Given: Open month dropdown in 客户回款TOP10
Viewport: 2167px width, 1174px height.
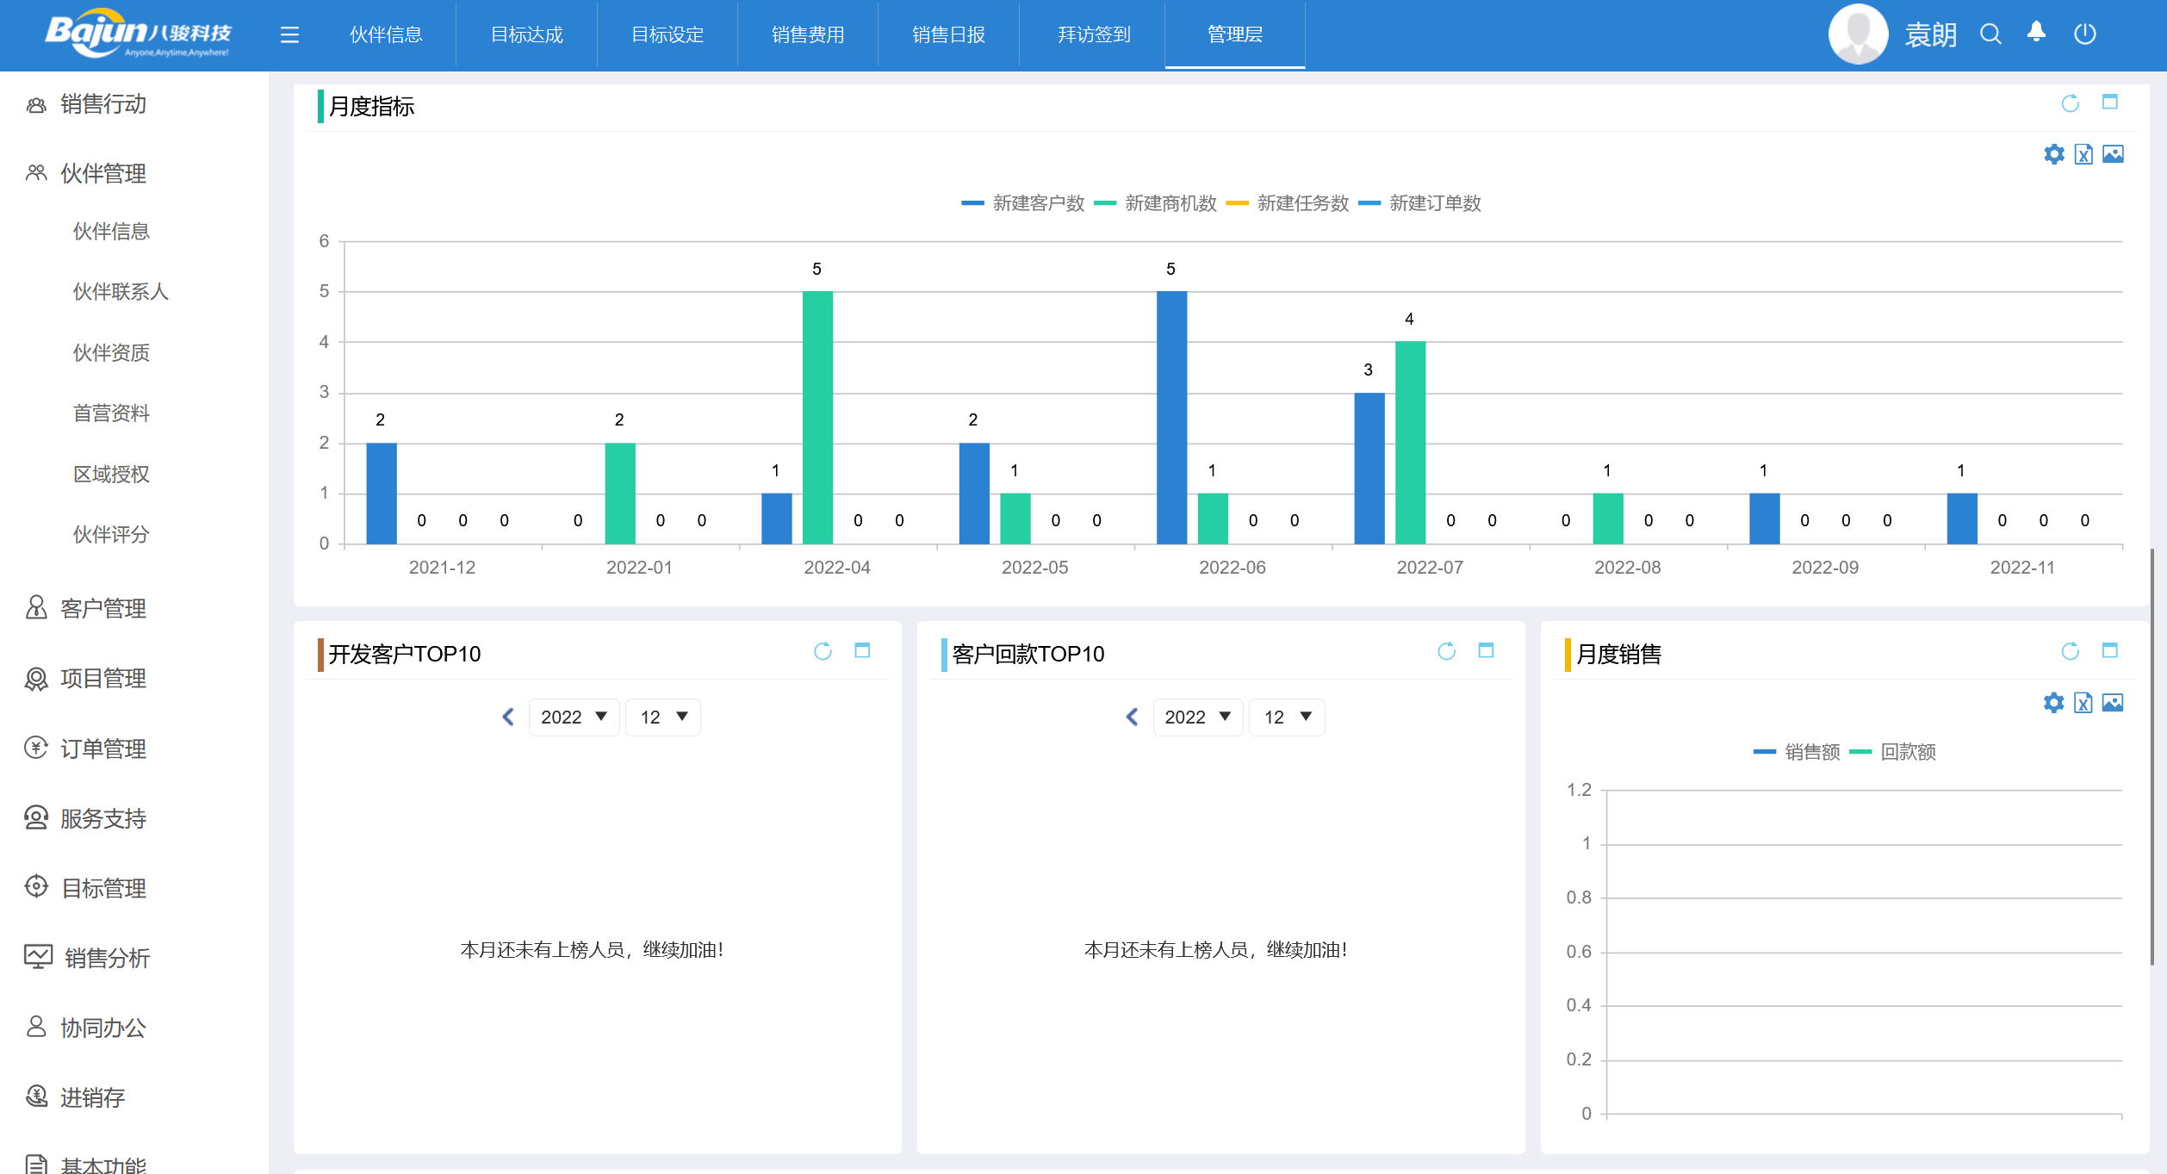Looking at the screenshot, I should pyautogui.click(x=1287, y=717).
